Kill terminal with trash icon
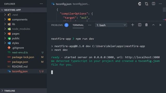This screenshot has width=166, height=93. 146,25
